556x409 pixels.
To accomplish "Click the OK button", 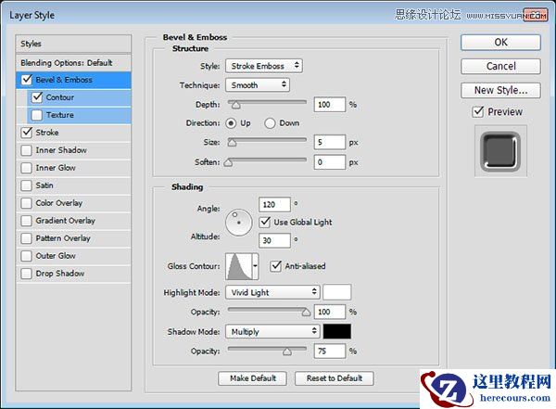I will click(500, 43).
